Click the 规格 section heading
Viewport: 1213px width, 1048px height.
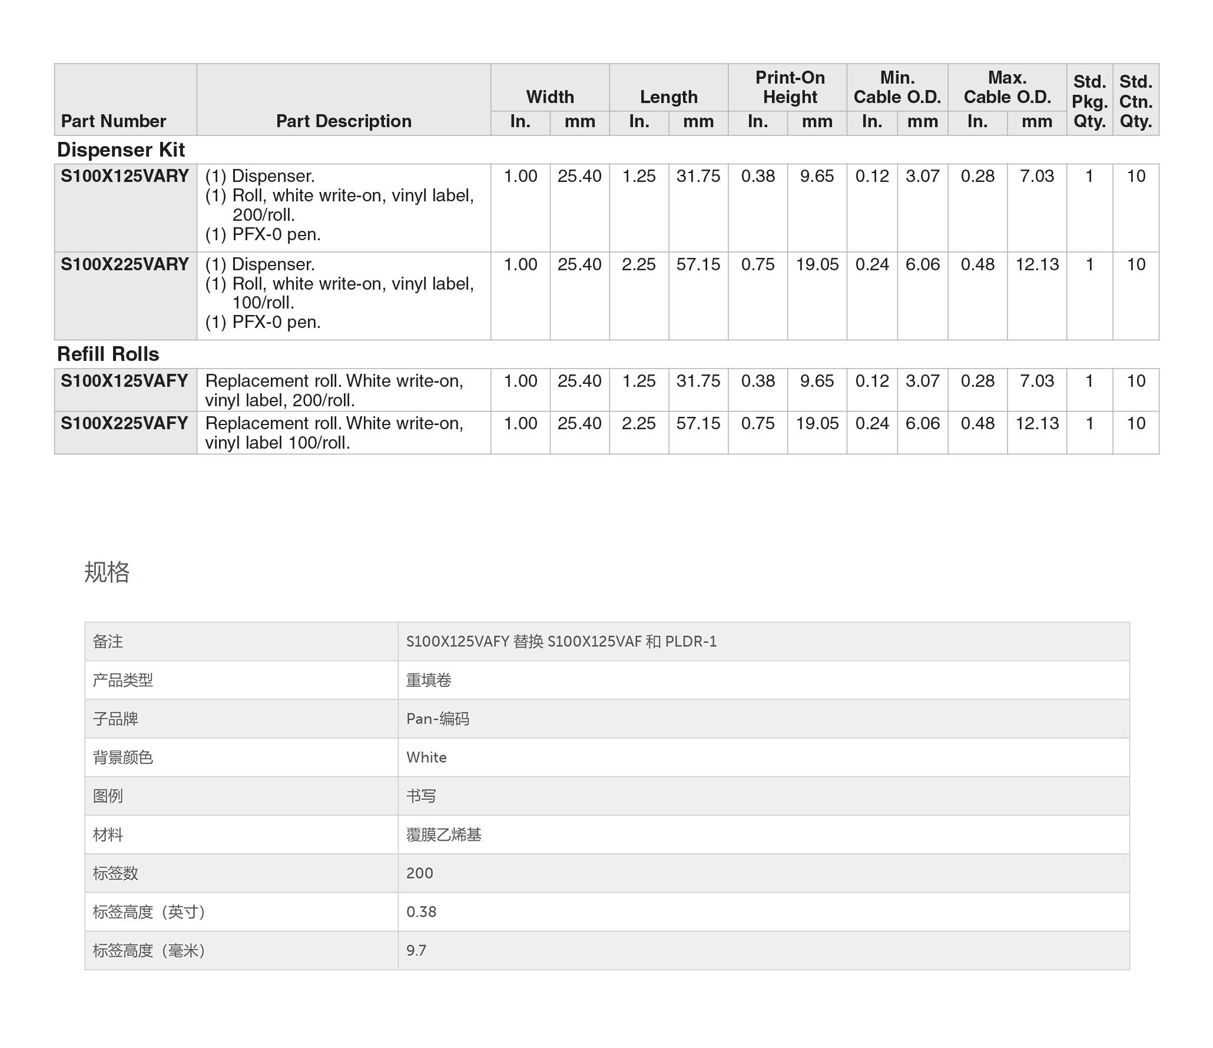[107, 572]
